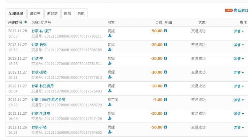This screenshot has width=248, height=137.
Task: Select the 全部交易 tab
Action: [16, 13]
